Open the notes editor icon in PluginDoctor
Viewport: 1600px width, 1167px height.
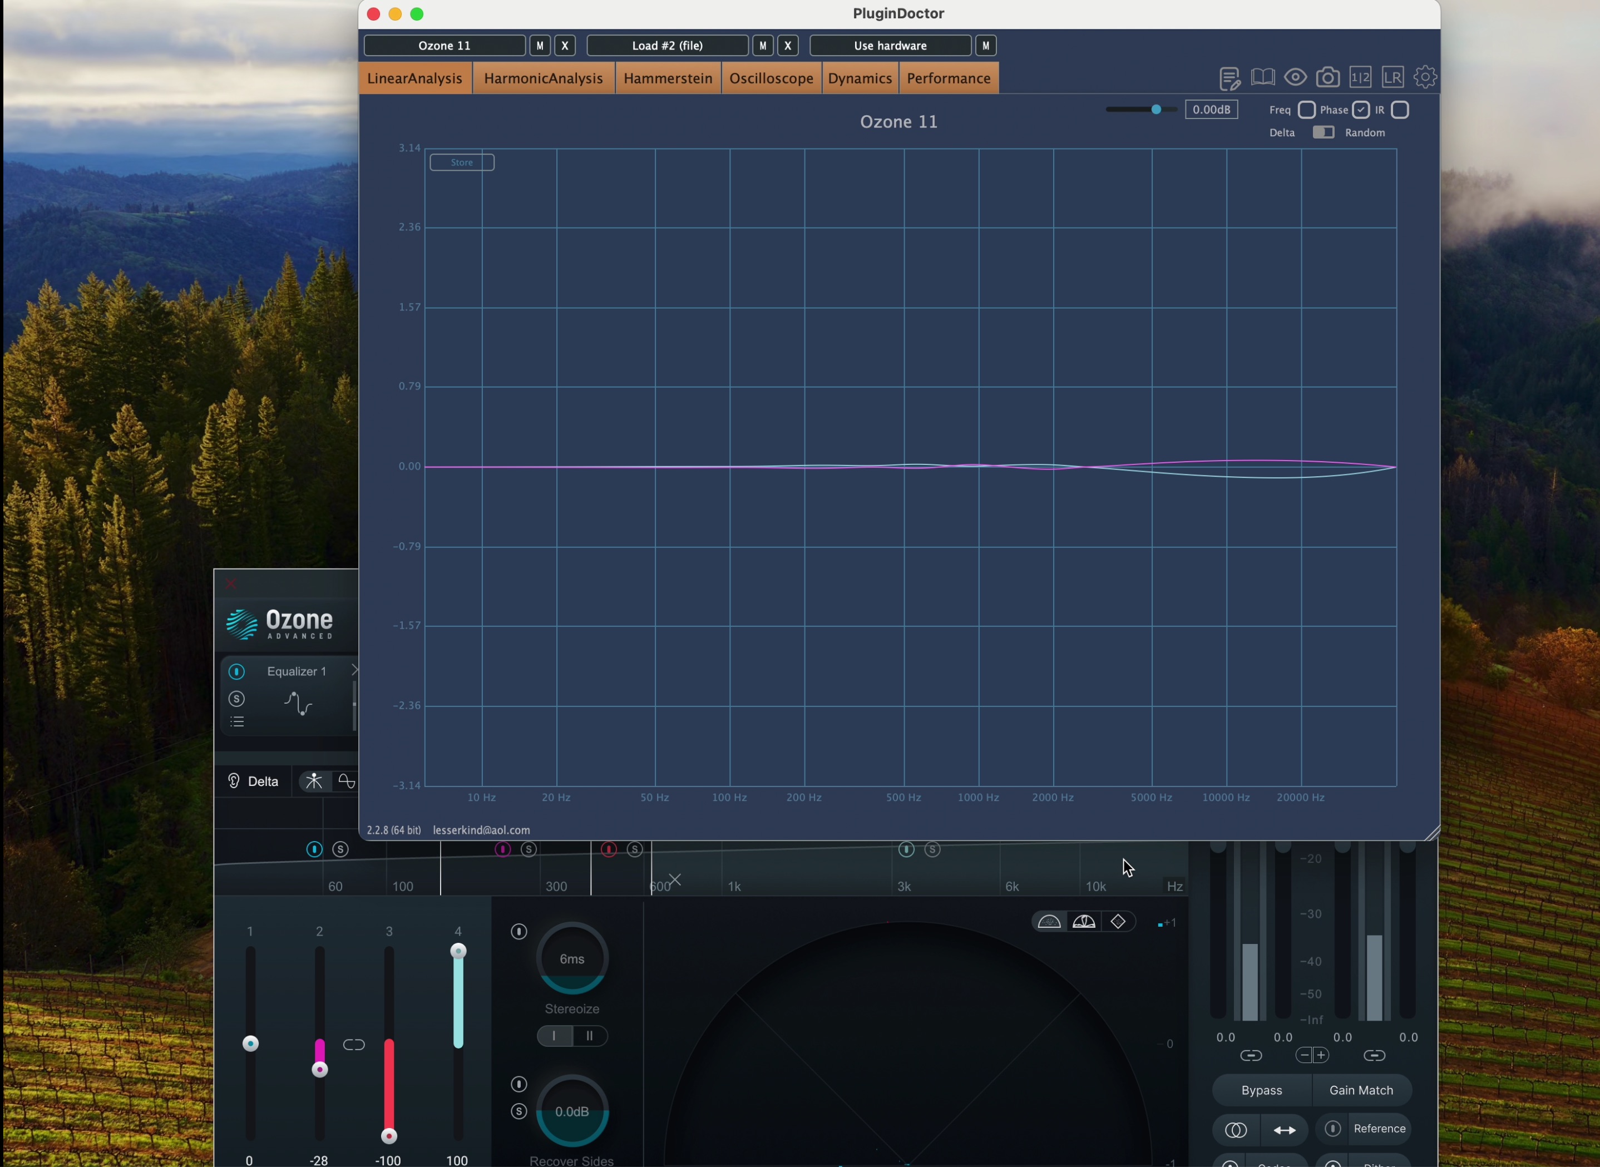tap(1229, 78)
